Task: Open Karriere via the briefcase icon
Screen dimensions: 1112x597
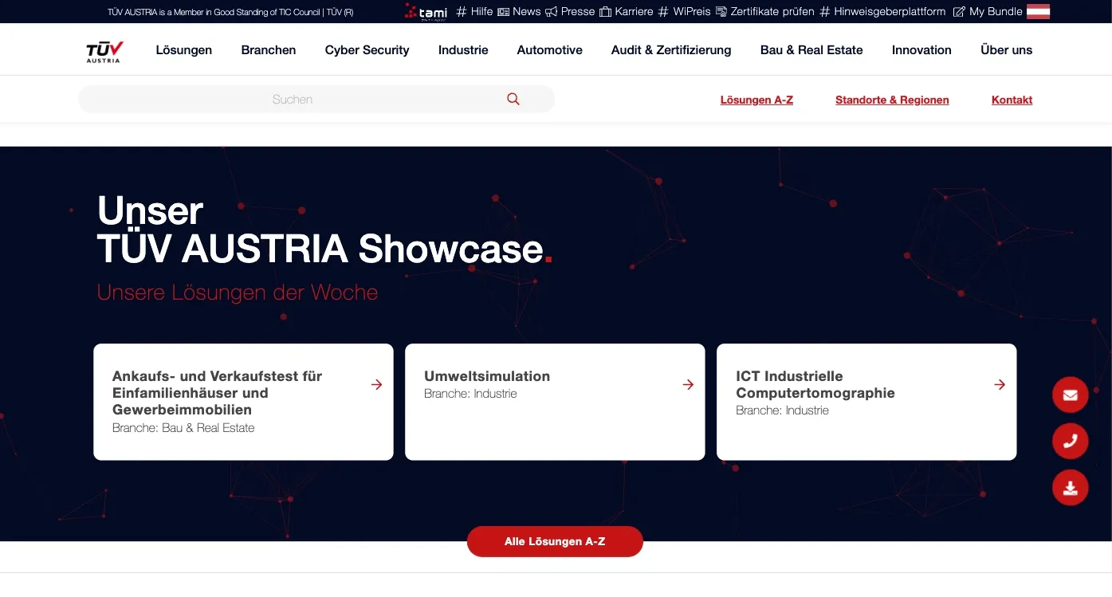Action: [603, 12]
